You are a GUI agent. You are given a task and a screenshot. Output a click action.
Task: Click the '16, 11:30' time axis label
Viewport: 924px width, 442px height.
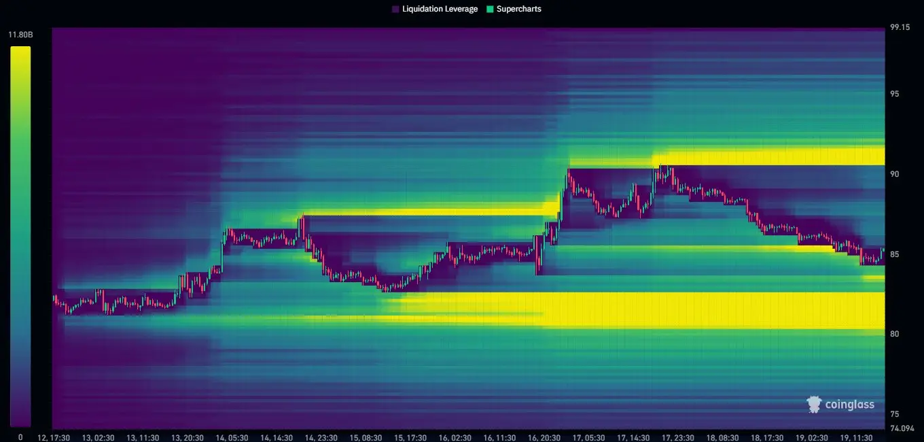coord(499,437)
